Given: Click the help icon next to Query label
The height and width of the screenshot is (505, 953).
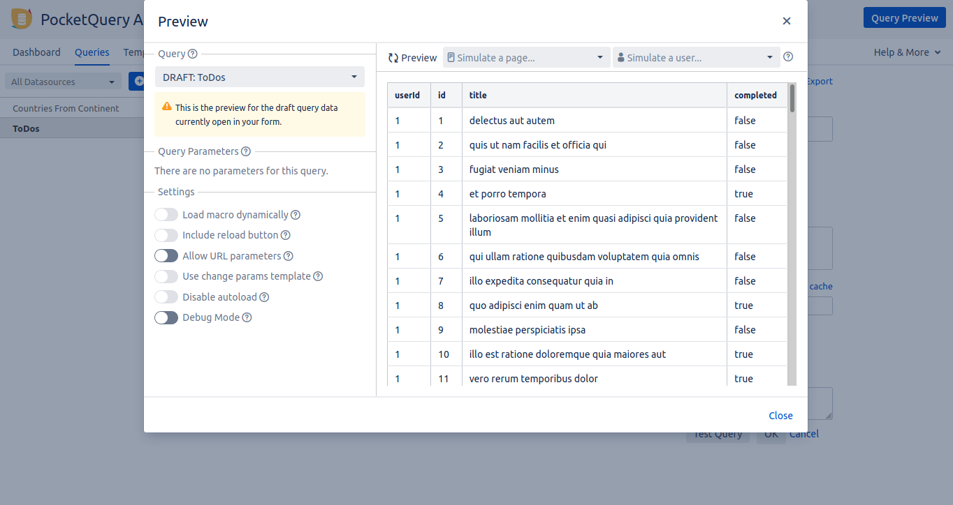Looking at the screenshot, I should click(193, 54).
